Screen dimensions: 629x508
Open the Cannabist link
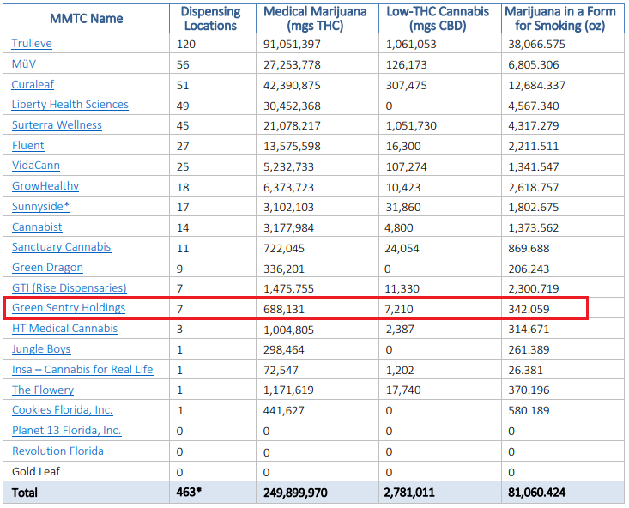coord(37,227)
